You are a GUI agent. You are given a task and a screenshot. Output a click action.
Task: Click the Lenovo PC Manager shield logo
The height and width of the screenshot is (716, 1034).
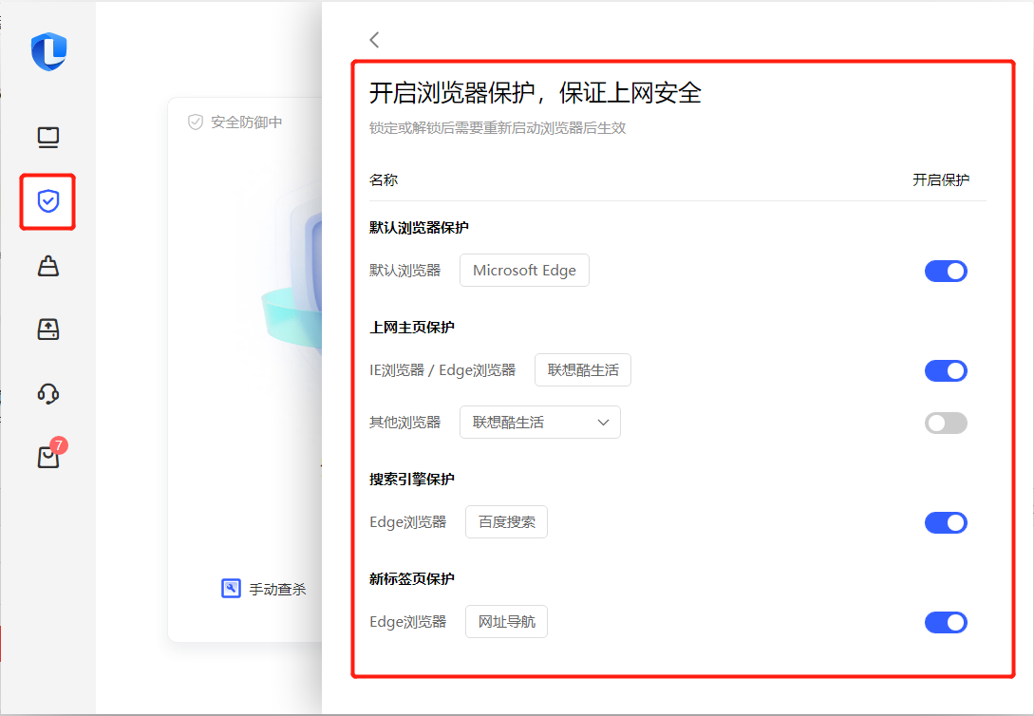pos(48,50)
